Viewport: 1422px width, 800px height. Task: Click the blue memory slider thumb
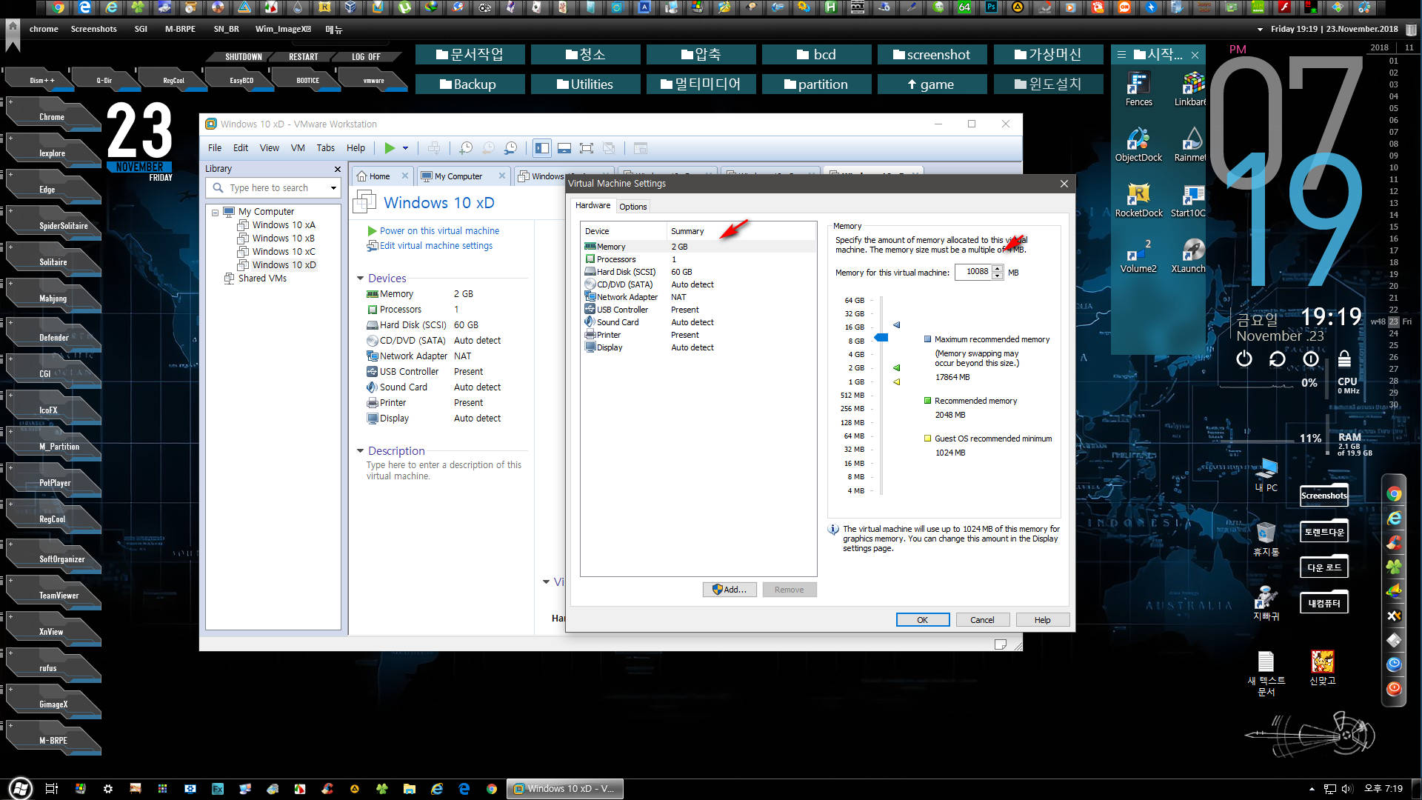[881, 338]
